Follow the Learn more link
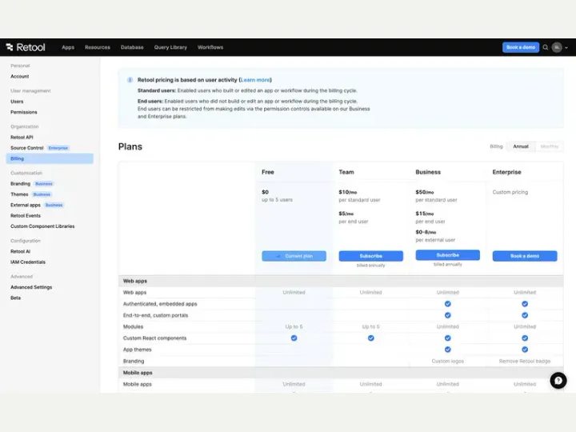This screenshot has height=432, width=576. 255,80
